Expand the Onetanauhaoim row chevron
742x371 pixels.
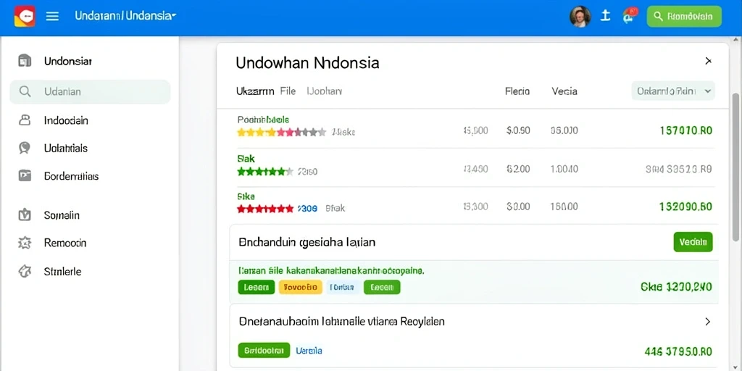[x=708, y=322]
